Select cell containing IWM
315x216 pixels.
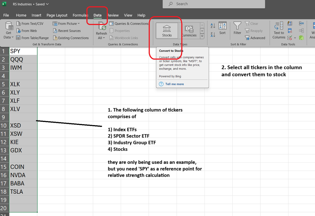(23, 68)
